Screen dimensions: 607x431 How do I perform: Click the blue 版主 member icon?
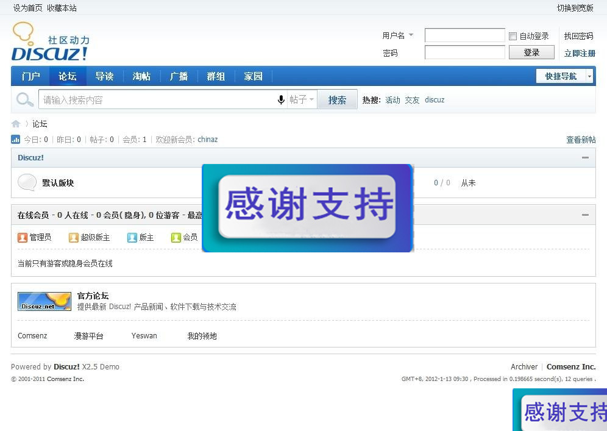(x=132, y=237)
